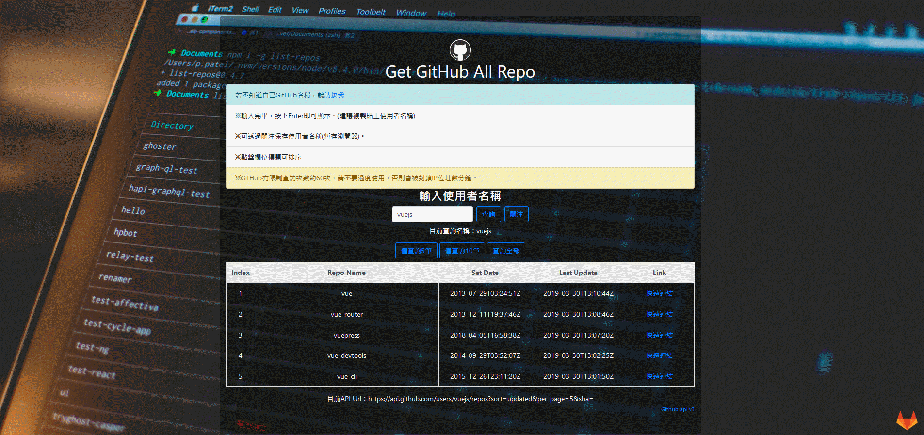This screenshot has width=924, height=435.
Task: Click set date '2013-07-29T03:24:51Z'
Action: point(485,293)
